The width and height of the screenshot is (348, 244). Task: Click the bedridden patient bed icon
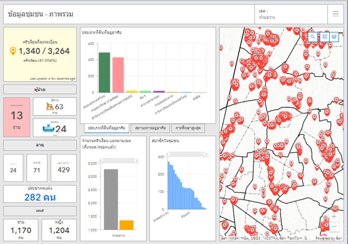coord(48,128)
